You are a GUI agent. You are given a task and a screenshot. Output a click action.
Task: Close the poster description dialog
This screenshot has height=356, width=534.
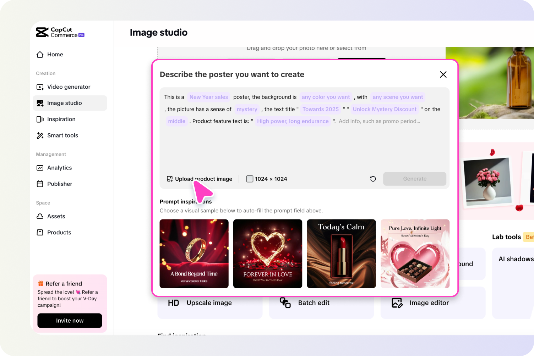(443, 74)
